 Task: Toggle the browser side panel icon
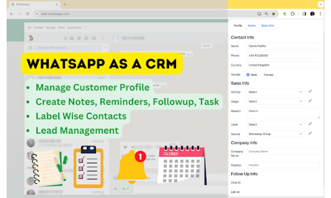[x=304, y=14]
